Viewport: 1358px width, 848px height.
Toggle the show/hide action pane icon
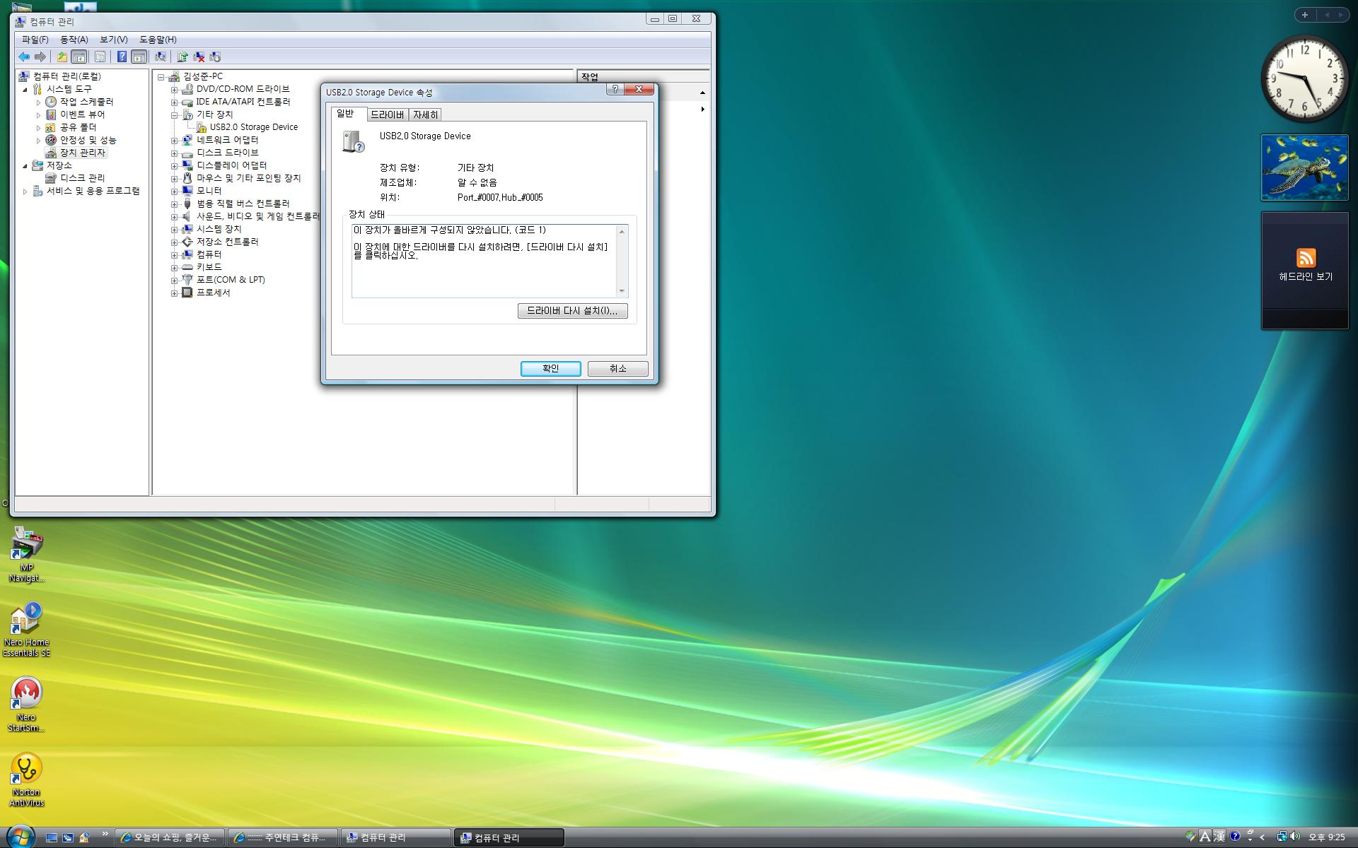139,57
